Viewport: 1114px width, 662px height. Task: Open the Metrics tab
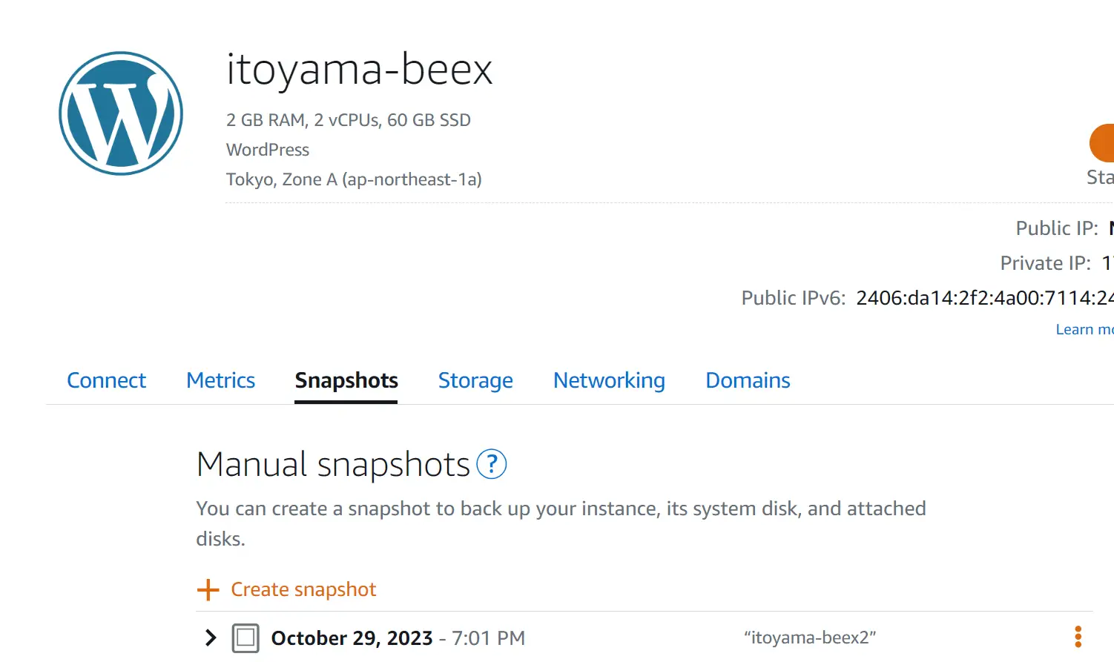(221, 380)
